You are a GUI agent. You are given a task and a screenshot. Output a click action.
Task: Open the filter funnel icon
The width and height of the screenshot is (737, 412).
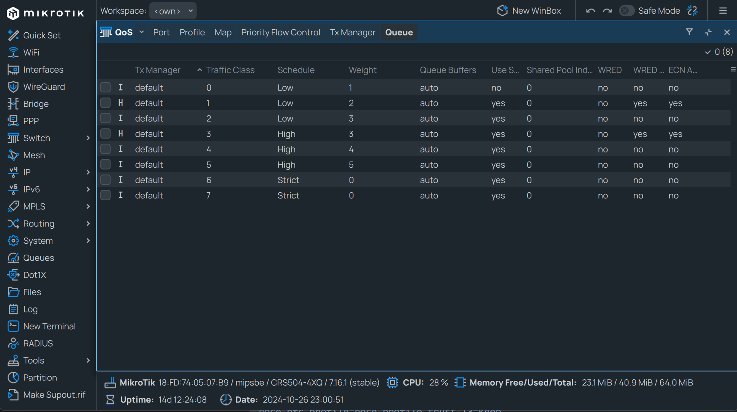(x=689, y=32)
